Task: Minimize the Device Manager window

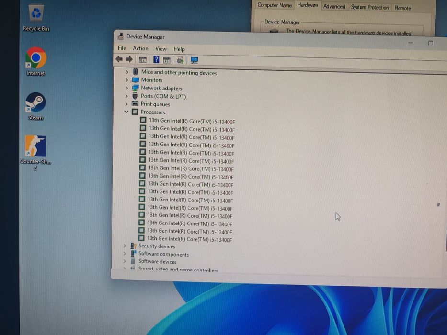Action: coord(411,43)
